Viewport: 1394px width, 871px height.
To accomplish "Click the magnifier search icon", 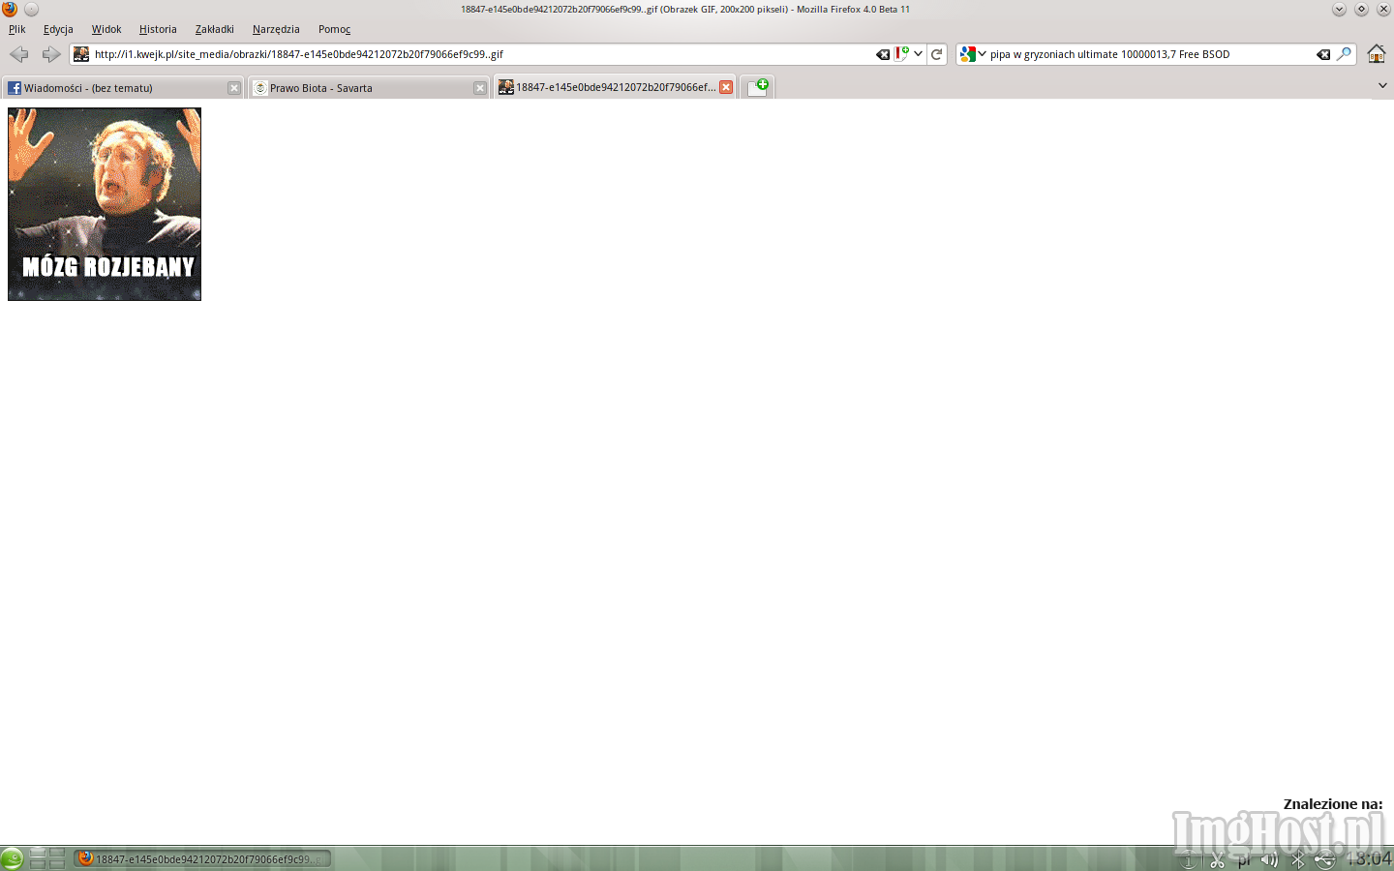I will click(1344, 54).
